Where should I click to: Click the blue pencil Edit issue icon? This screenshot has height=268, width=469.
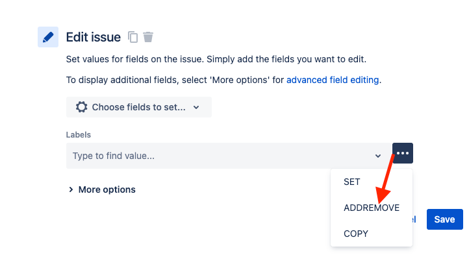coord(48,37)
